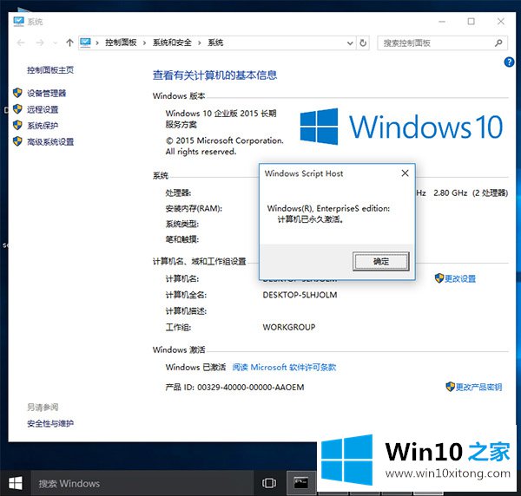
Task: Open 系统保护 link
Action: pyautogui.click(x=43, y=126)
